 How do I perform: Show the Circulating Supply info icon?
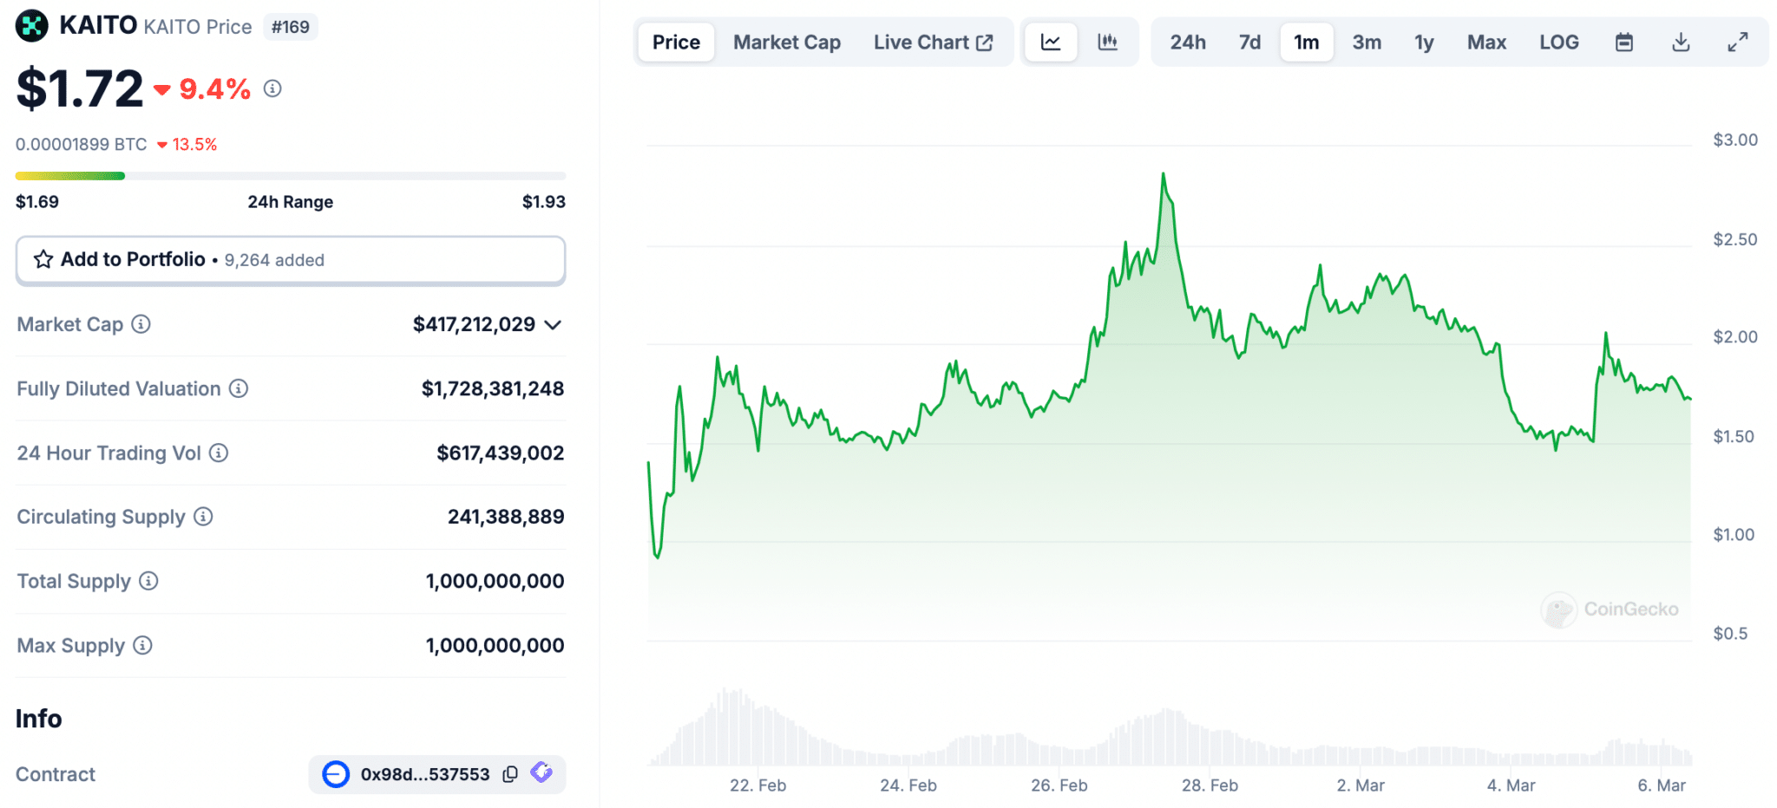(x=203, y=517)
